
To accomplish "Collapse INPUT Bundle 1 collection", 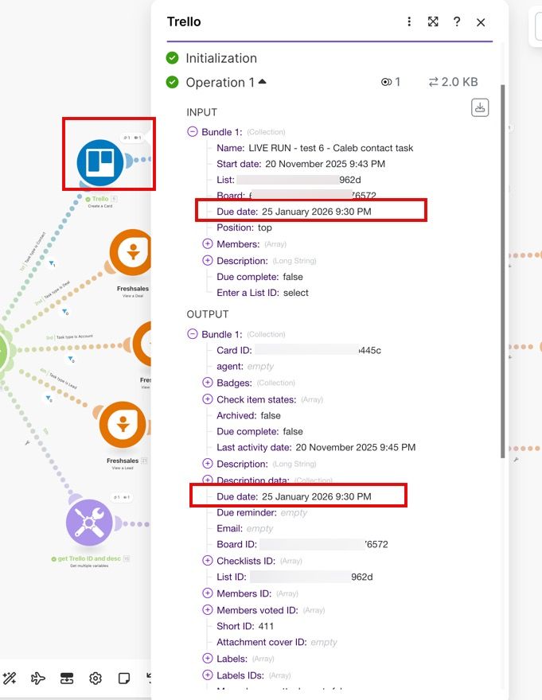I will (x=192, y=132).
